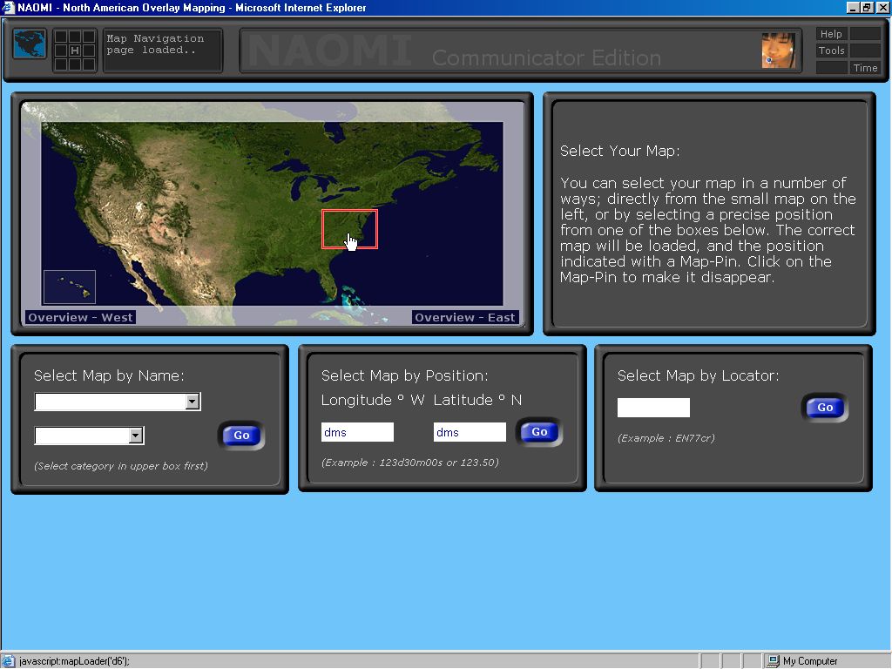This screenshot has height=669, width=892.
Task: Open the Help panel button
Action: [831, 34]
